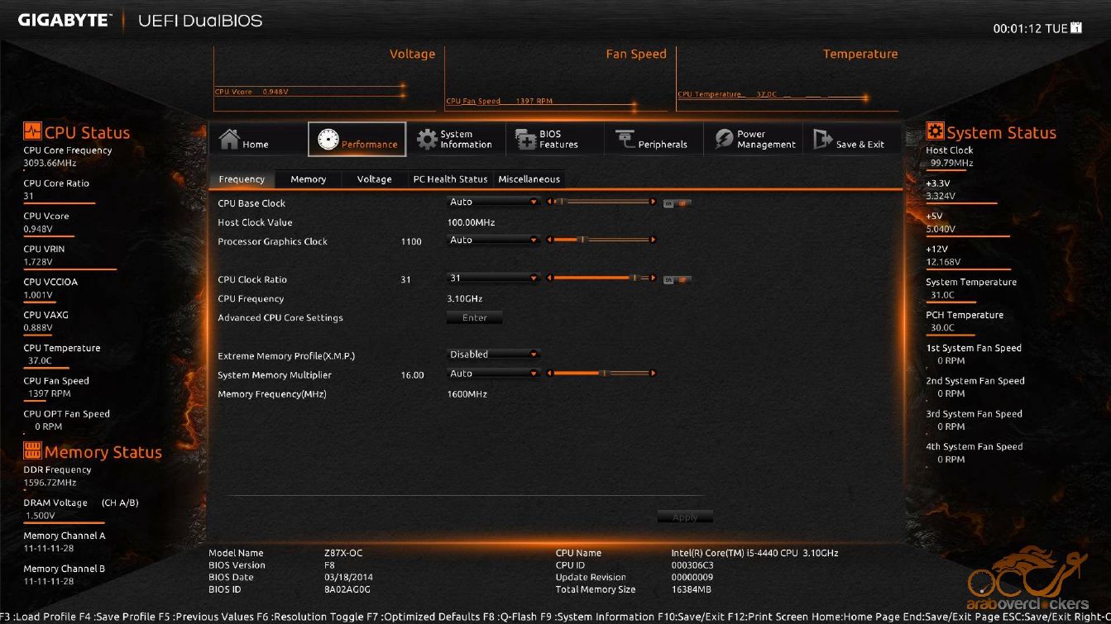Open the Power Management icon
The image size is (1111, 624).
724,140
